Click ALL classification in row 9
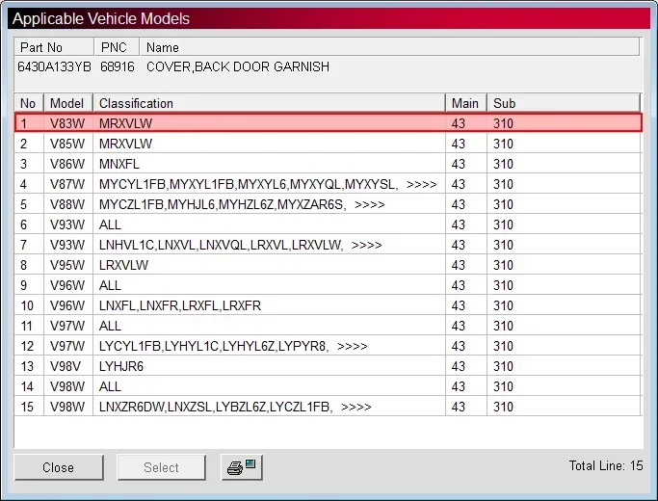This screenshot has width=658, height=501. pyautogui.click(x=110, y=285)
